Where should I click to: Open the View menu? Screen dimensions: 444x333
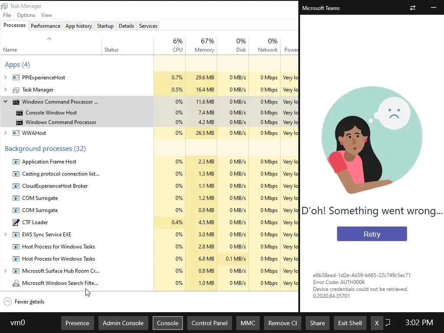click(x=46, y=15)
